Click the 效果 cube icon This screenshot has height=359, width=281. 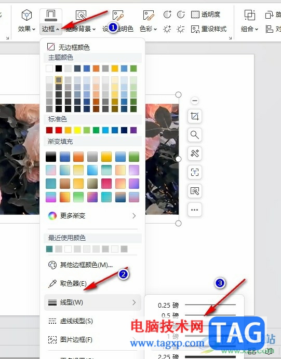(x=26, y=15)
